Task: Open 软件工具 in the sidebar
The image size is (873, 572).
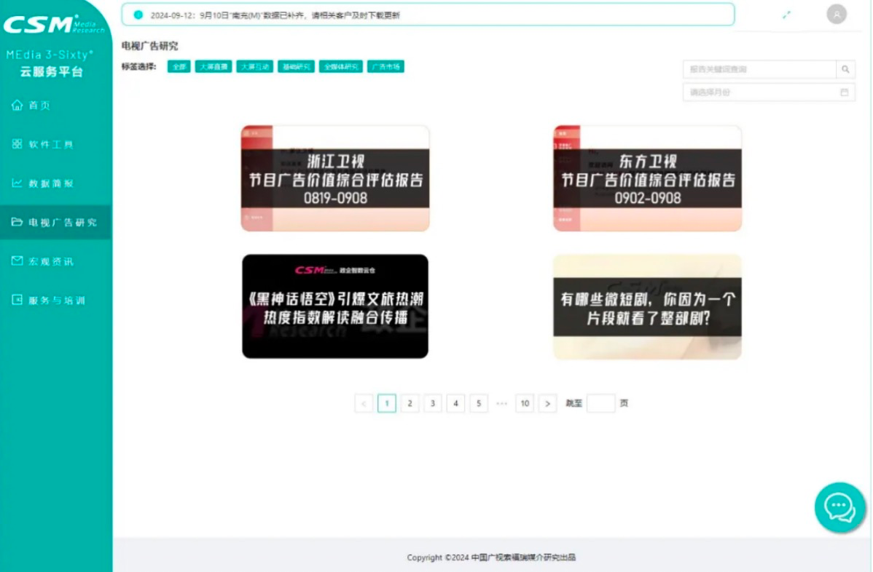Action: point(42,144)
